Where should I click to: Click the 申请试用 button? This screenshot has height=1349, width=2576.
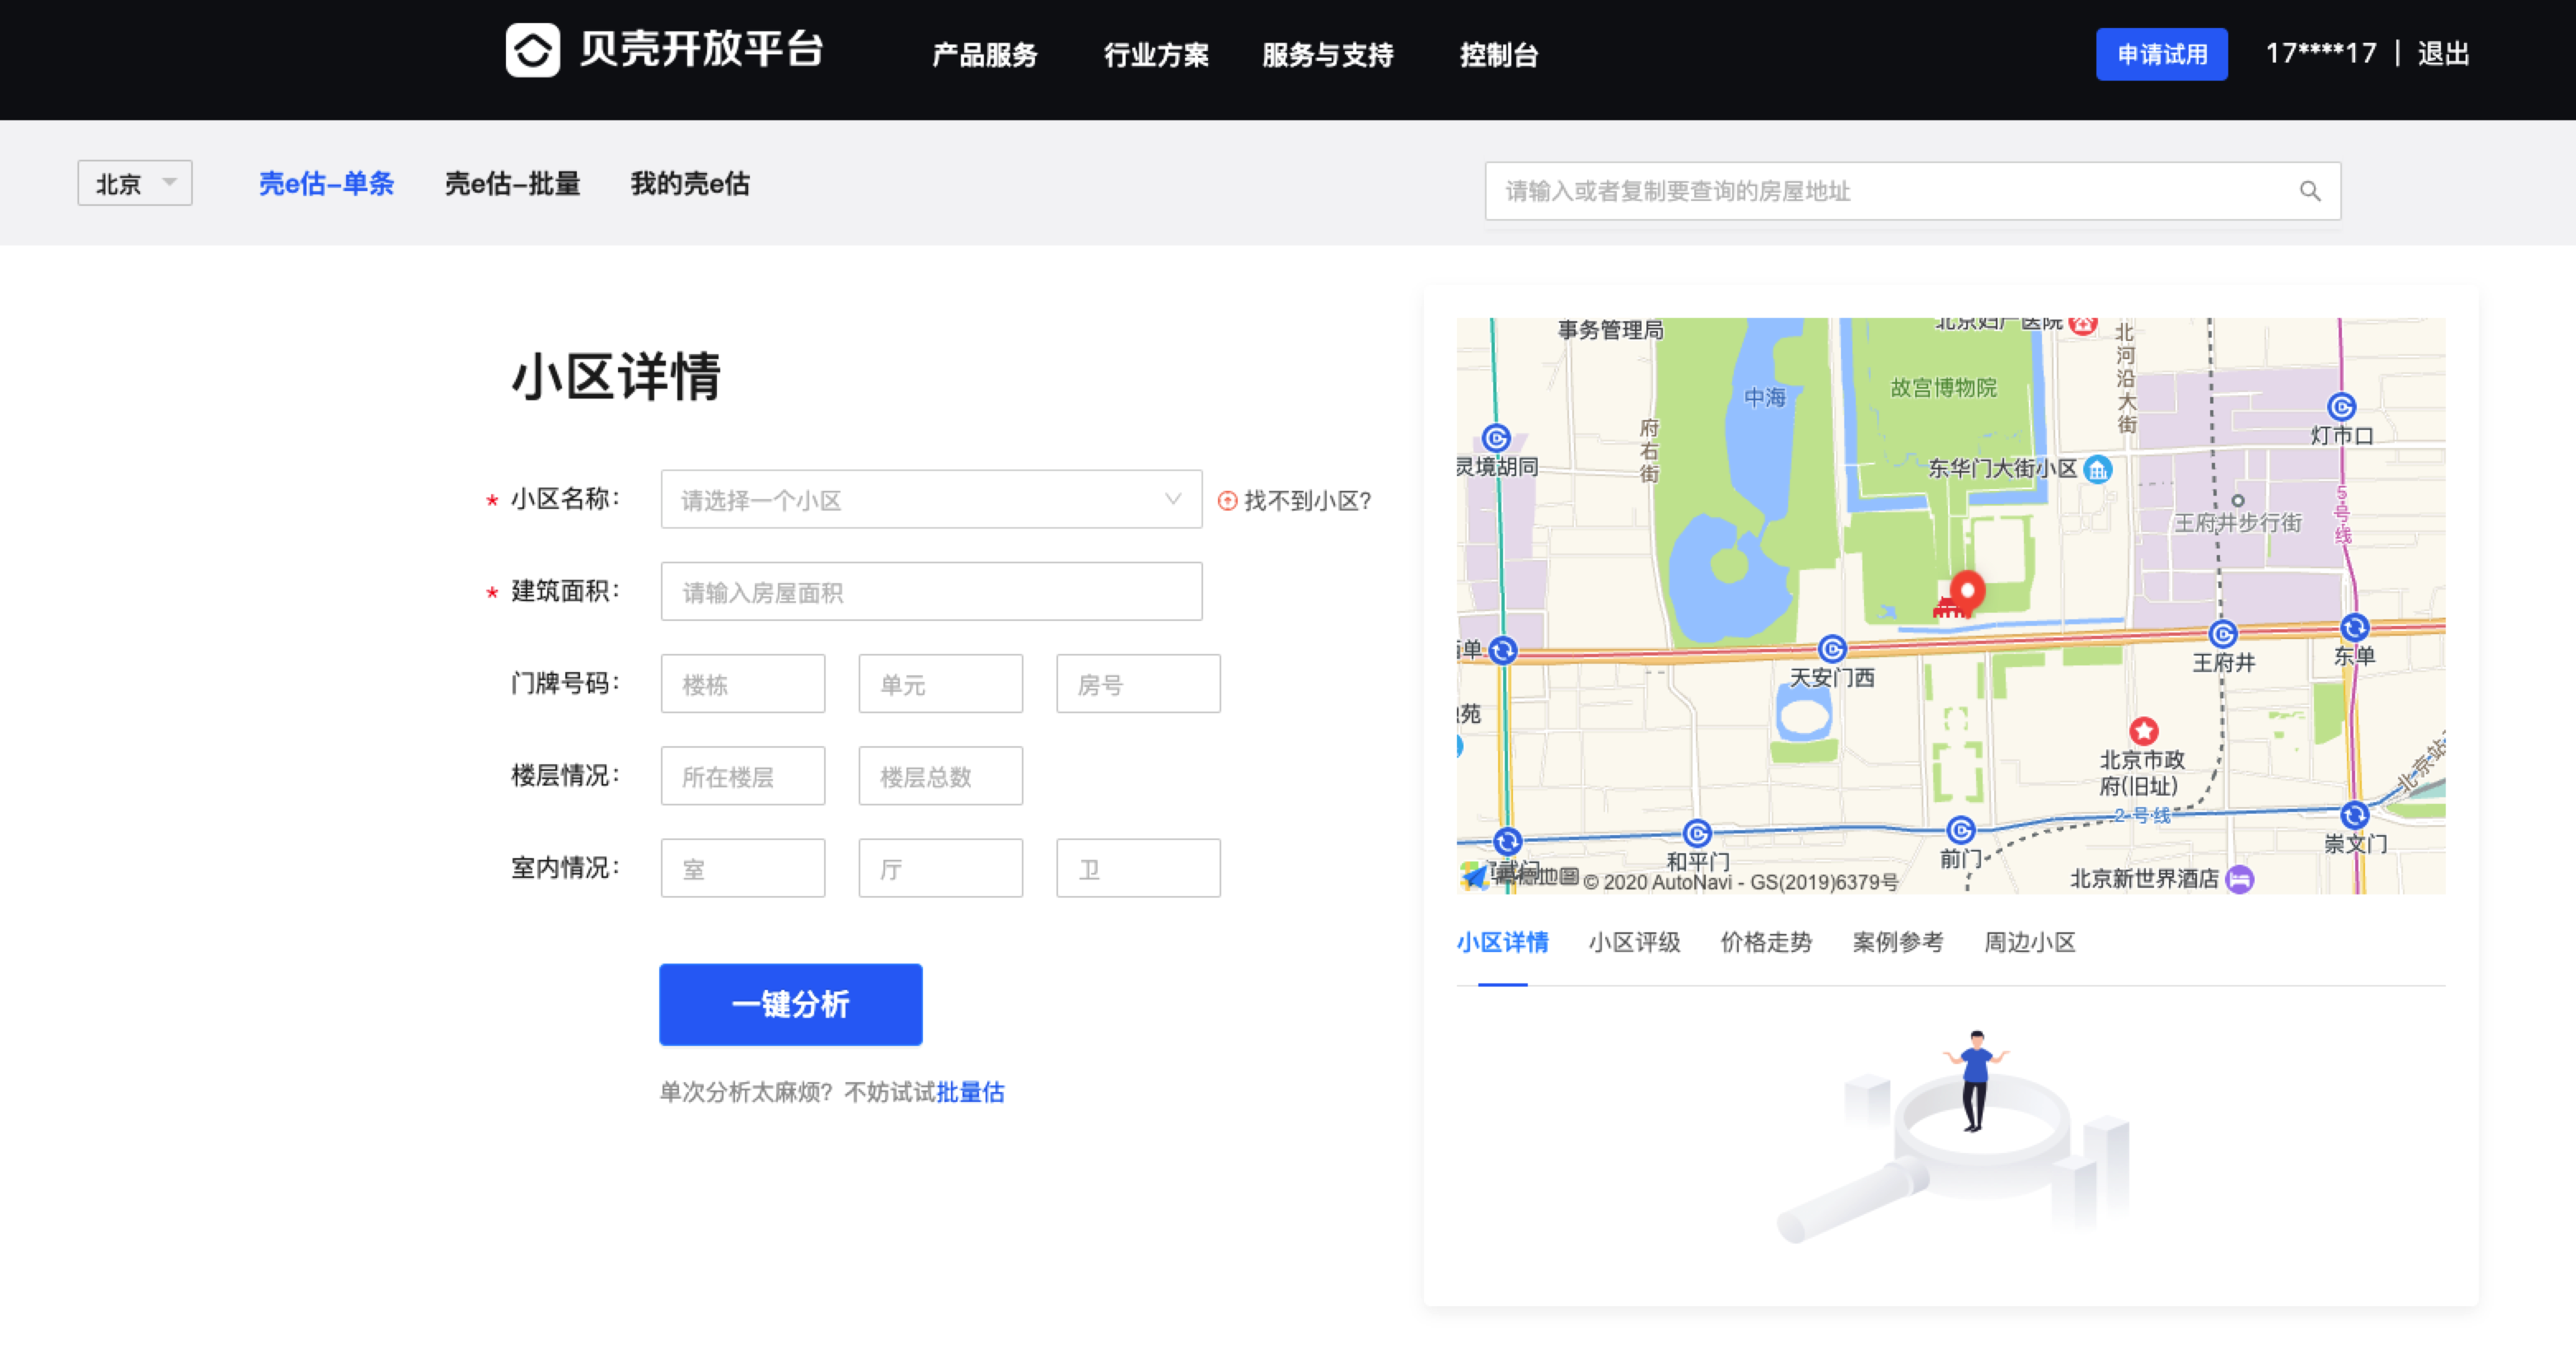coord(2161,55)
